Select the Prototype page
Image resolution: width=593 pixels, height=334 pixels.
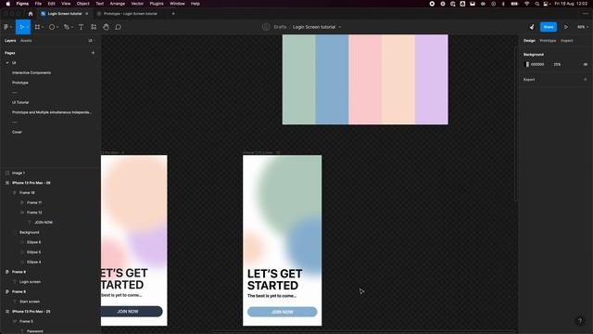[x=20, y=83]
